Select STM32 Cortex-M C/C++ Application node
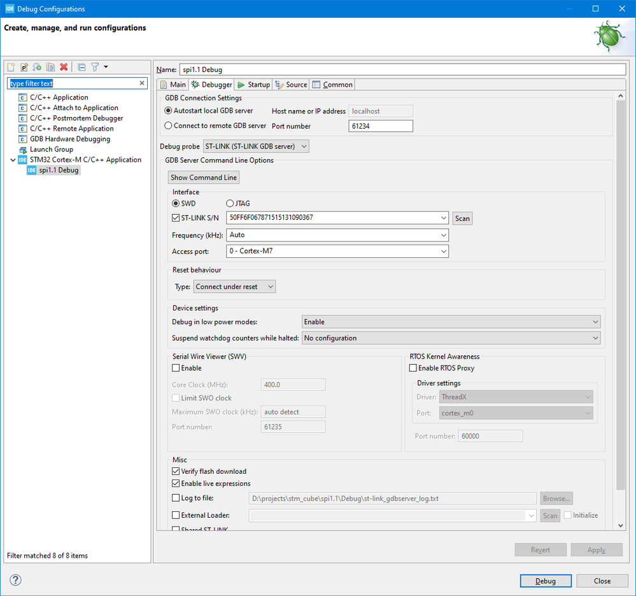 (x=85, y=160)
